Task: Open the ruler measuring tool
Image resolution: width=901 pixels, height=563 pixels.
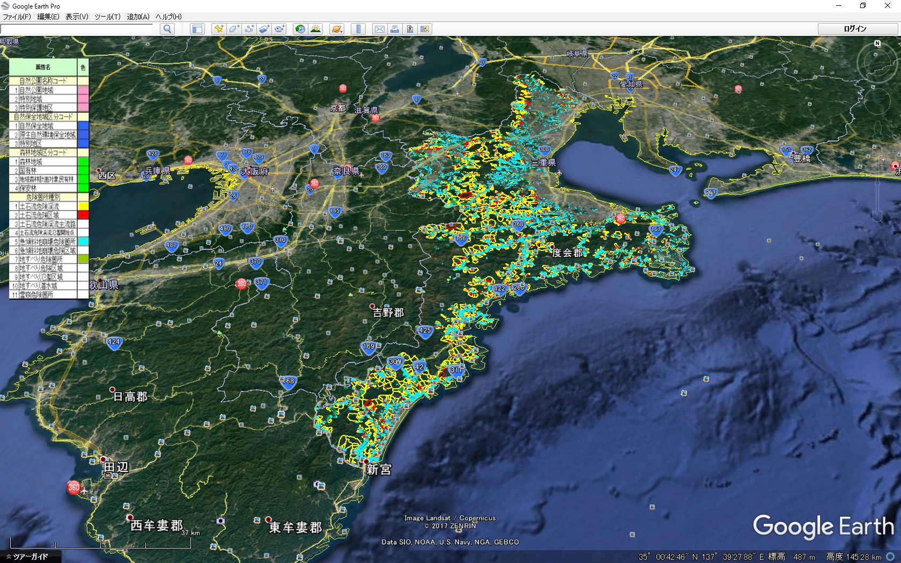Action: pos(358,29)
